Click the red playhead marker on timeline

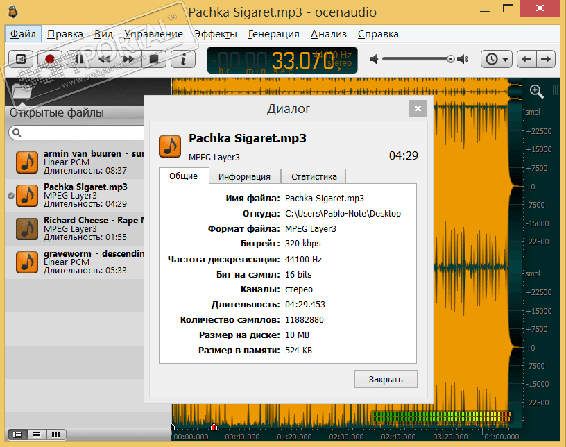tap(214, 427)
